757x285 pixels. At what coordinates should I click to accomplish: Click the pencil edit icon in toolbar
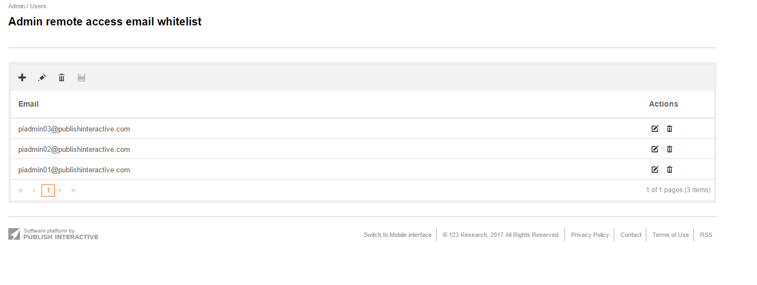click(x=42, y=78)
